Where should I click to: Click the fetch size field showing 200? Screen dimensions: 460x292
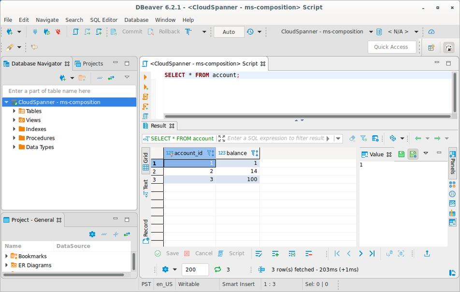pos(195,269)
